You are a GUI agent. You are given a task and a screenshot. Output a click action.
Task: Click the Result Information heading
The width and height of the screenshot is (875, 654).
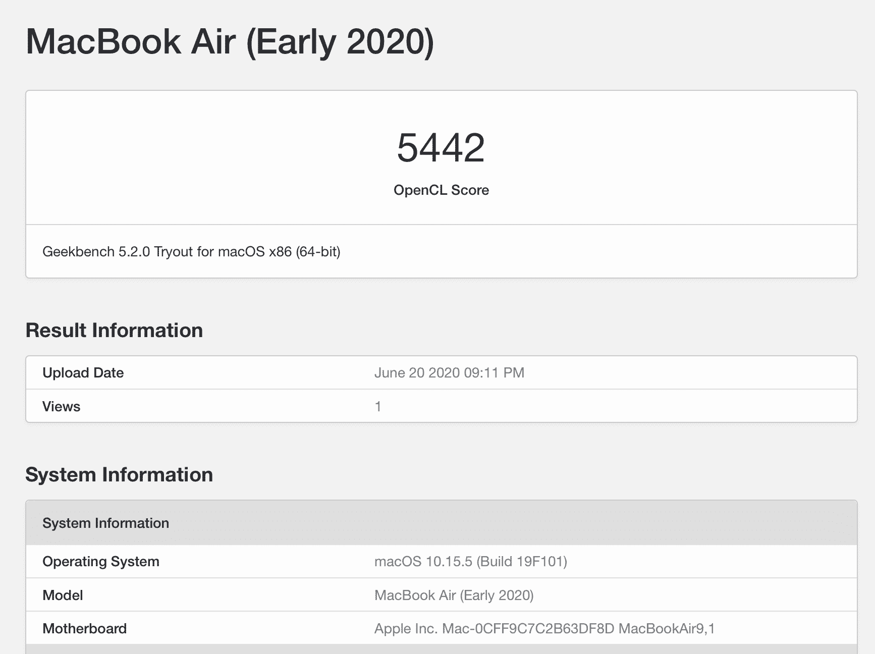click(x=114, y=331)
